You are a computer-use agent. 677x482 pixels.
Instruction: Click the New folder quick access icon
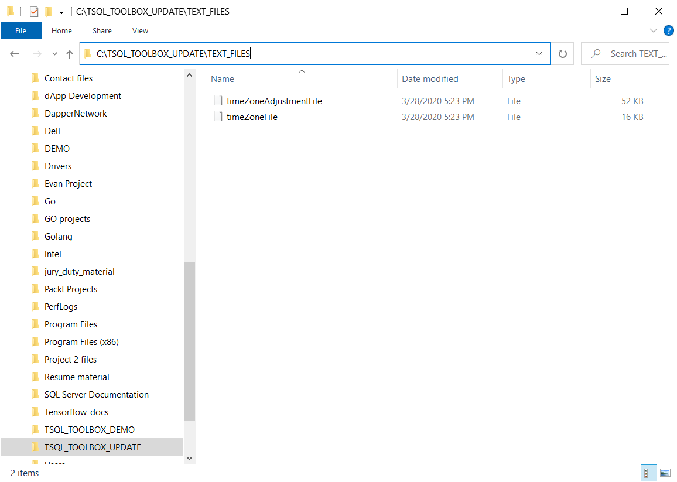[x=49, y=12]
